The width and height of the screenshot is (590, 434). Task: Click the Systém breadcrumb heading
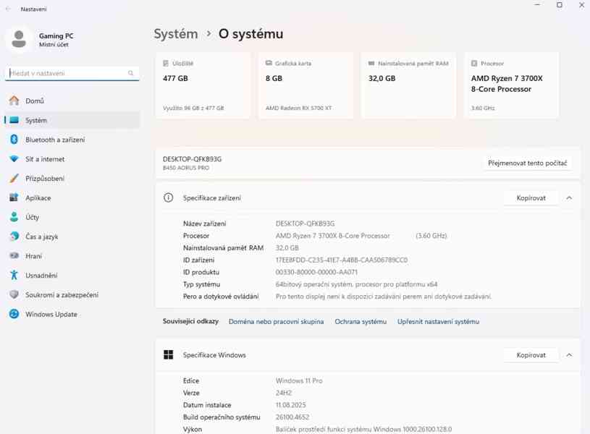click(176, 34)
